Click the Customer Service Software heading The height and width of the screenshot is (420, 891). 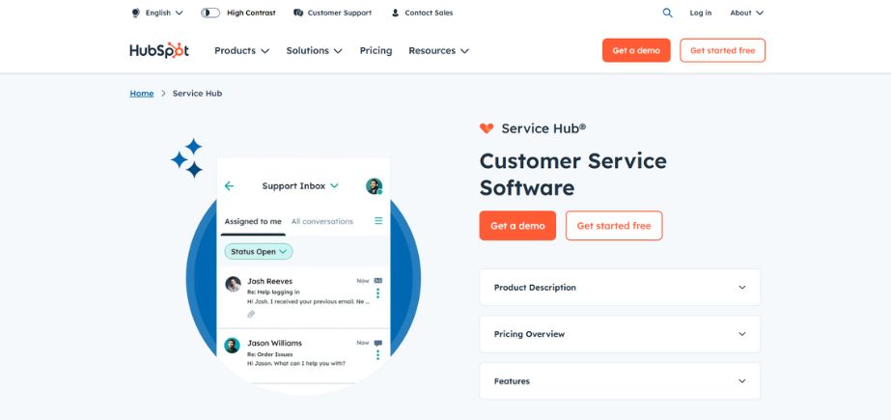coord(572,174)
